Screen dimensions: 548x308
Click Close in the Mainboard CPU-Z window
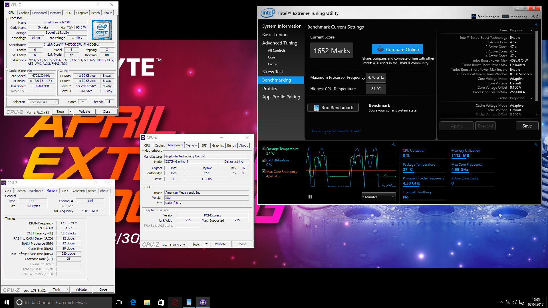pos(242,244)
